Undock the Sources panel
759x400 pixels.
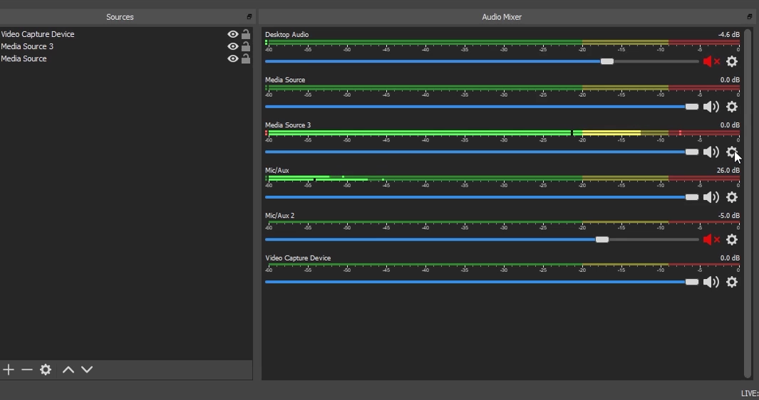pyautogui.click(x=249, y=17)
